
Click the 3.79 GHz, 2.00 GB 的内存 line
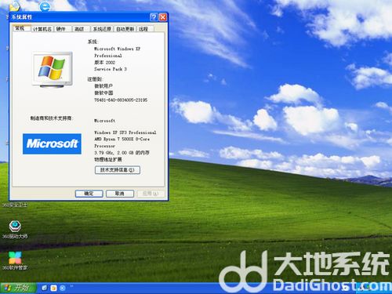point(122,153)
